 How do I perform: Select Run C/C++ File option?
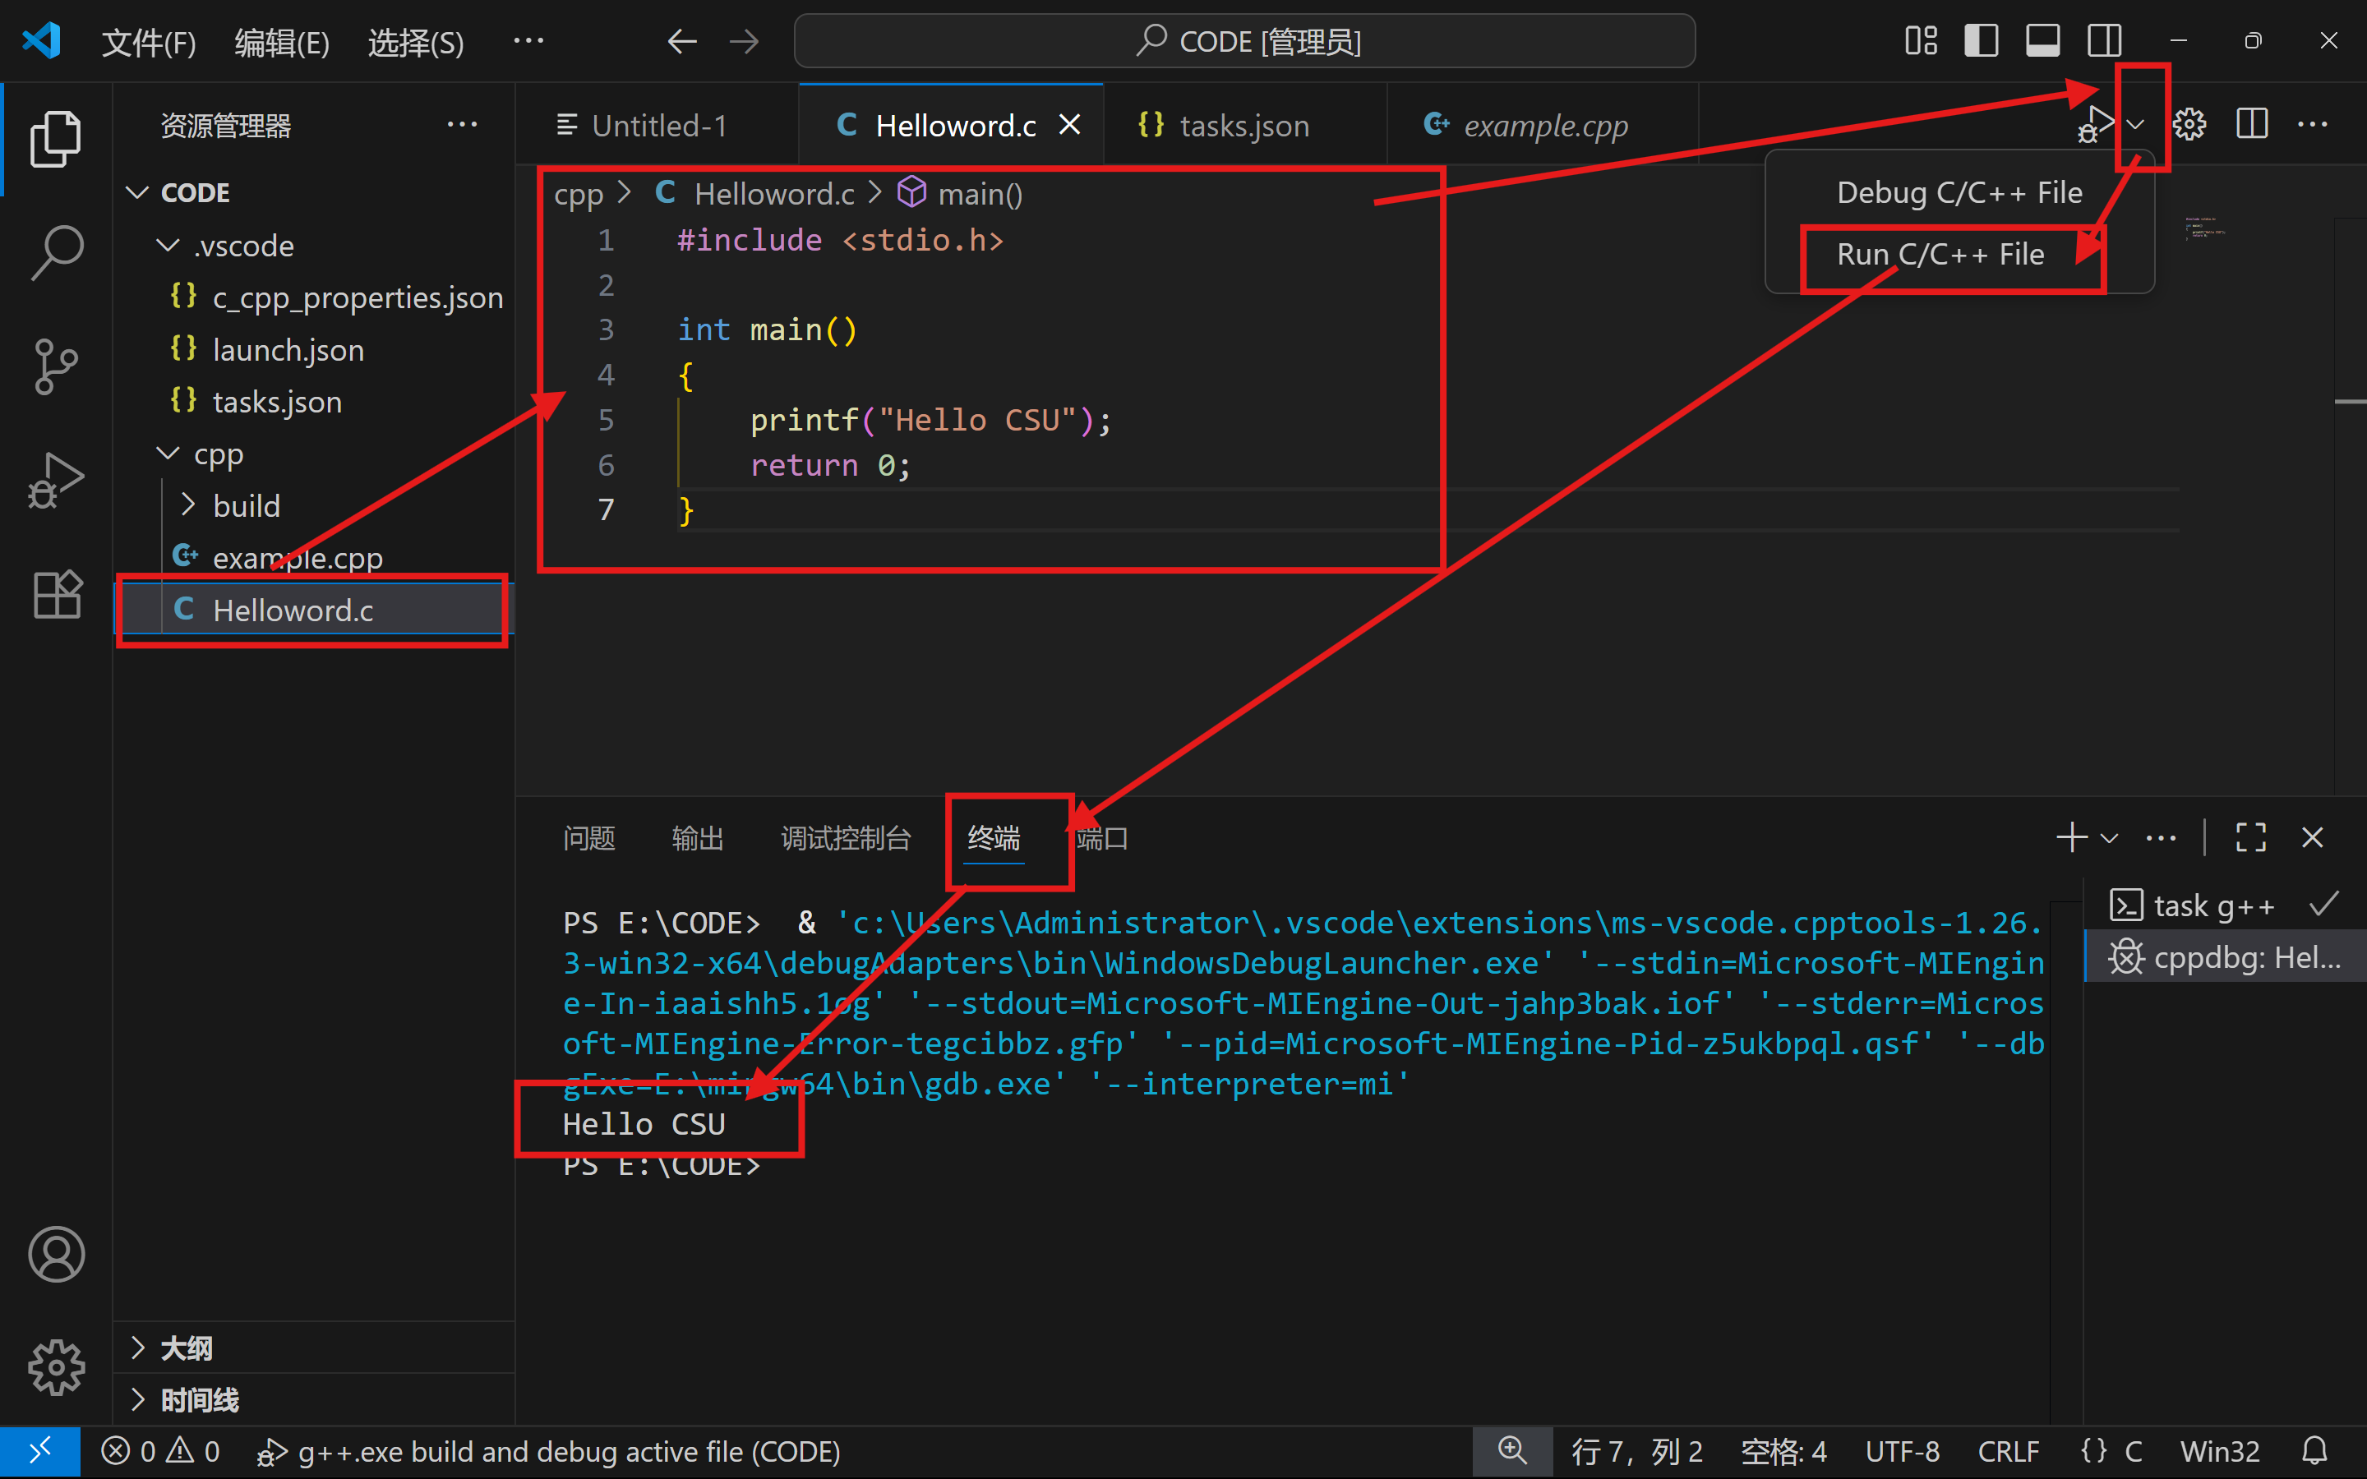coord(1940,253)
